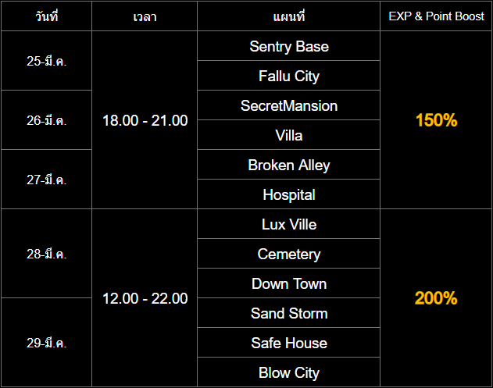Select the Cemetery map entry
This screenshot has height=388, width=493.
pos(289,255)
